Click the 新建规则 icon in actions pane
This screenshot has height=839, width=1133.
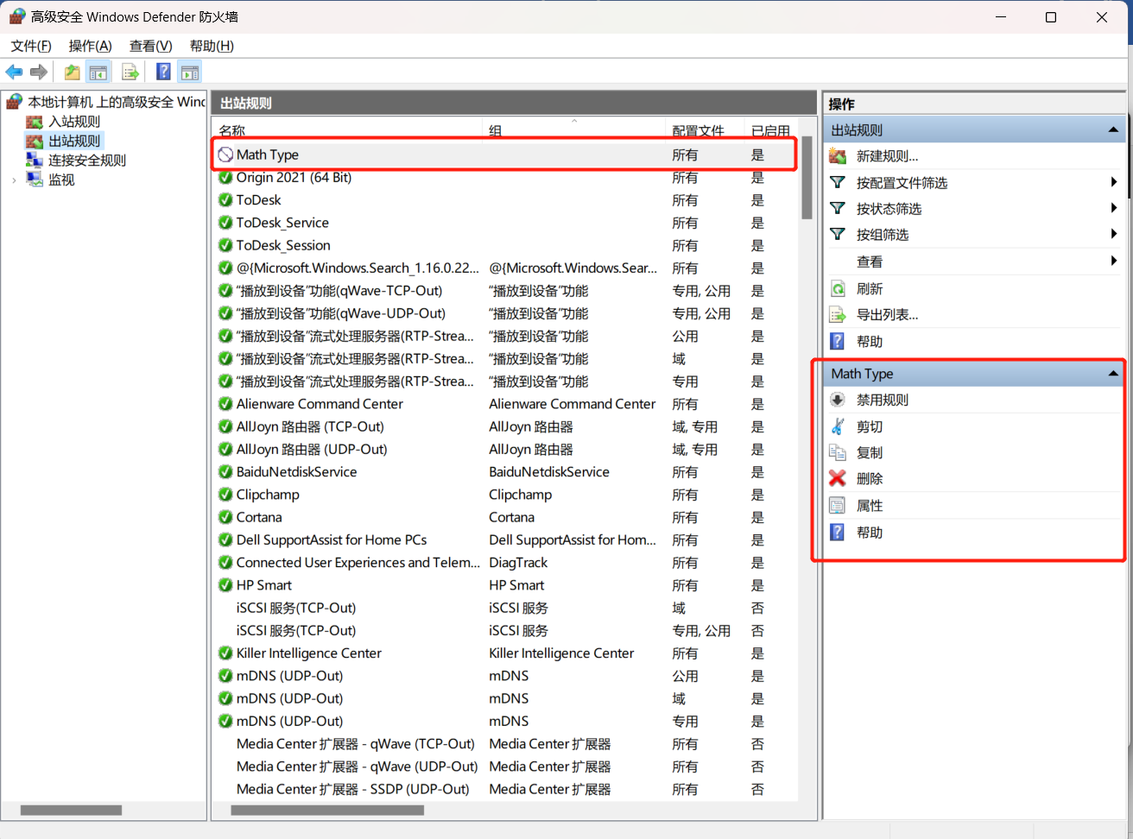coord(838,156)
